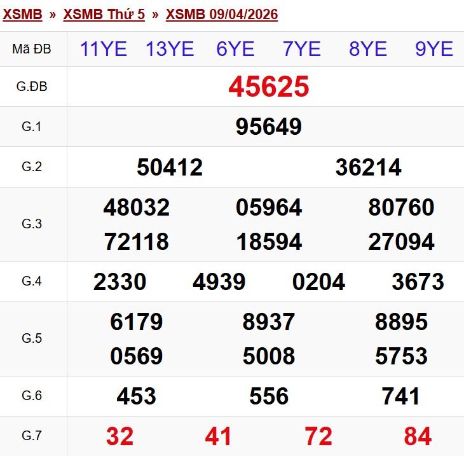Click second prize number 36214

368,167
